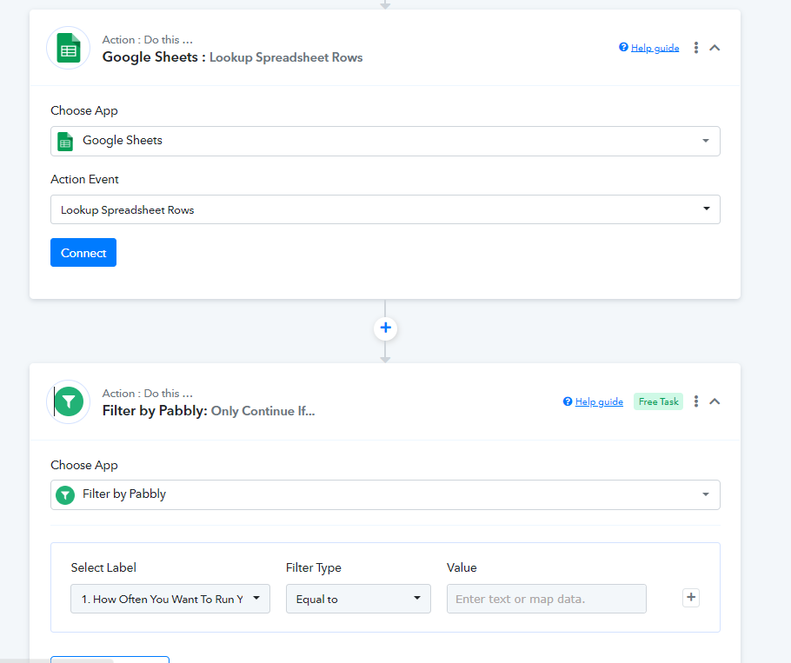Image resolution: width=791 pixels, height=663 pixels.
Task: Add a step with the plus connector button
Action: tap(385, 328)
